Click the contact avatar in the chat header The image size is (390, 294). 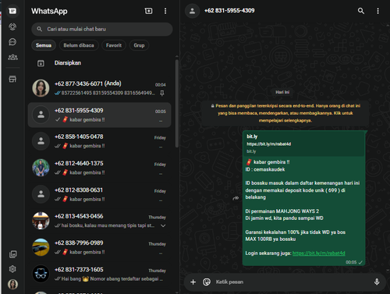point(192,11)
